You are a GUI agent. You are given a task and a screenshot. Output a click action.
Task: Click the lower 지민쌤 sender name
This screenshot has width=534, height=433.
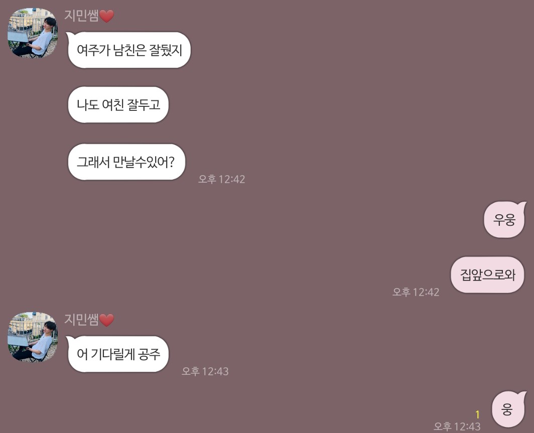[x=81, y=319]
